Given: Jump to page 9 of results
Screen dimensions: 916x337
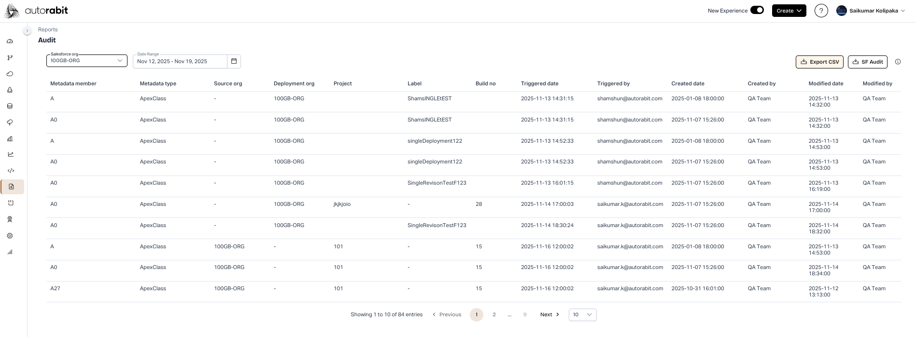Looking at the screenshot, I should (x=525, y=315).
